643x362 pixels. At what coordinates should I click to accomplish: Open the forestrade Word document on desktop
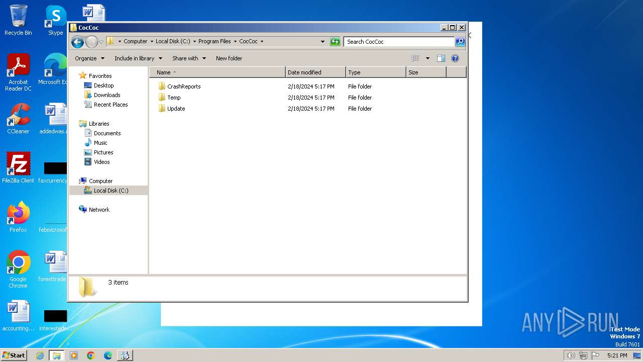52,266
